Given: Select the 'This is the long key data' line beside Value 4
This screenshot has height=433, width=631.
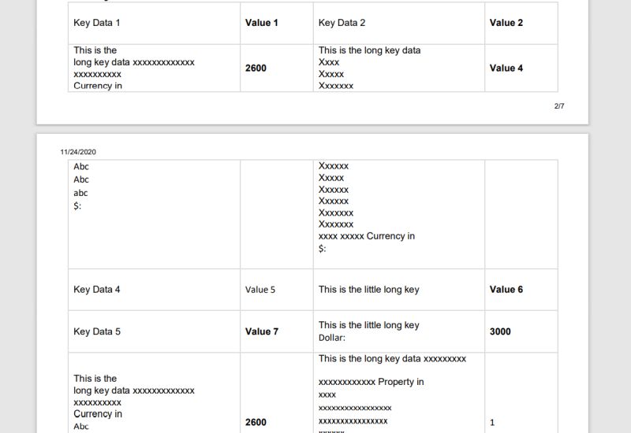Looking at the screenshot, I should (x=369, y=50).
